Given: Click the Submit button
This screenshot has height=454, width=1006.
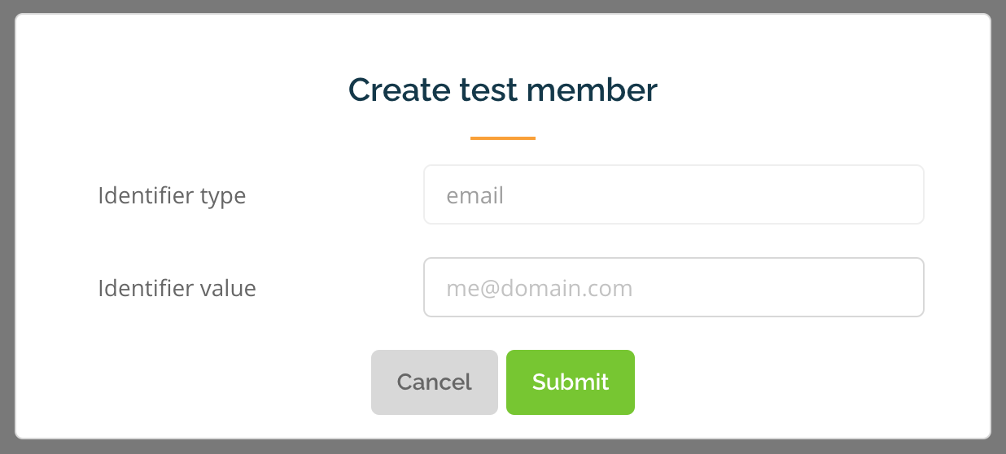Looking at the screenshot, I should click(x=571, y=382).
